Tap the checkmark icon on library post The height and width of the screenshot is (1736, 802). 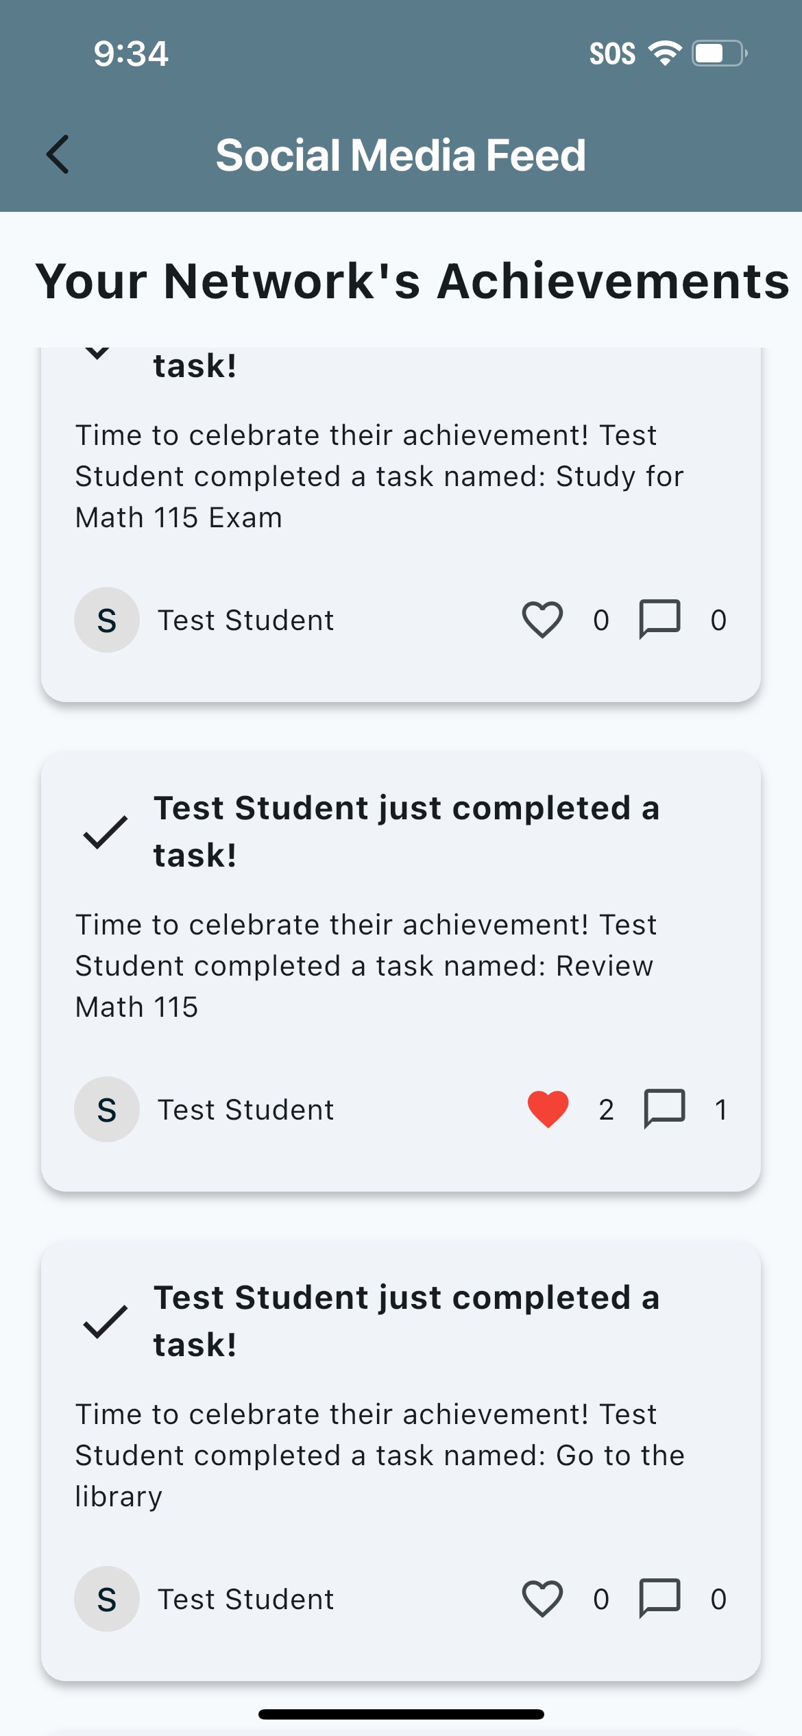tap(105, 1322)
